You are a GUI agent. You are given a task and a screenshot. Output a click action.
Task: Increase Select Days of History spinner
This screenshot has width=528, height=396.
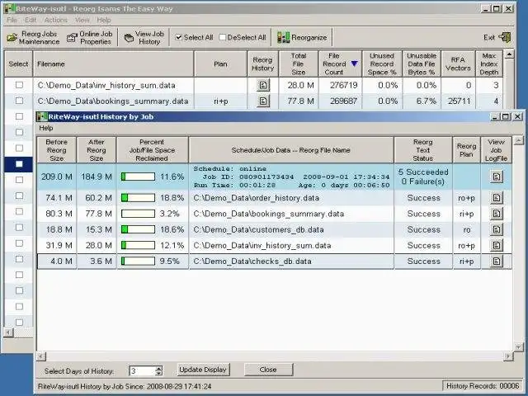159,368
